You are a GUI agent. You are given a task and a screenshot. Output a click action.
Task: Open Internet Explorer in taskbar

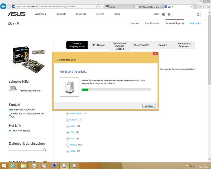13,166
